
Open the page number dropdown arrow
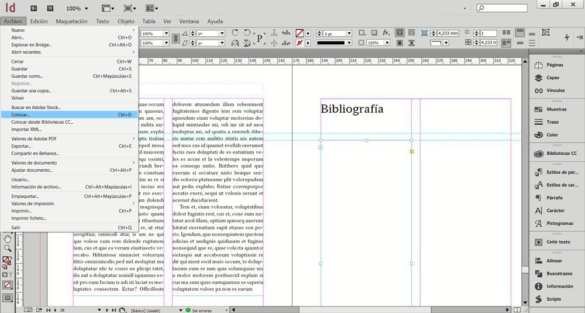[x=99, y=310]
